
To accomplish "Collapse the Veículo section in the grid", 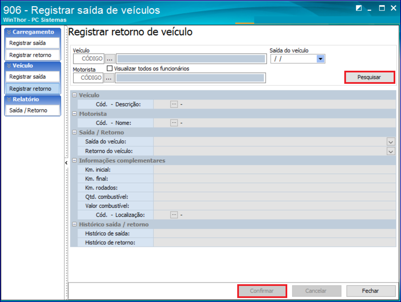I will [x=74, y=95].
